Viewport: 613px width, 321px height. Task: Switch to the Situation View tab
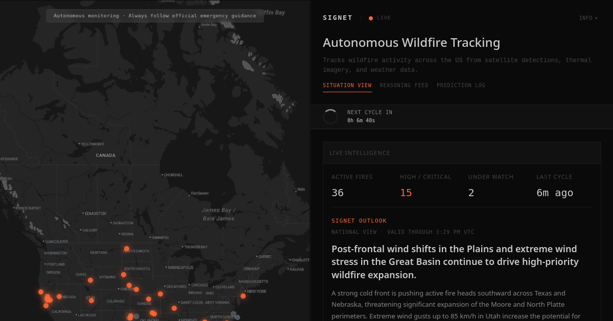pos(347,86)
